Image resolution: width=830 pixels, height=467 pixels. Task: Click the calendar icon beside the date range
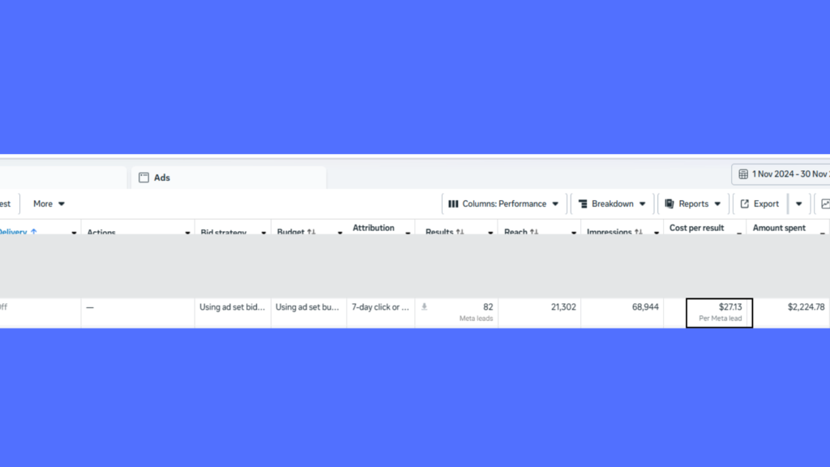[x=743, y=174]
